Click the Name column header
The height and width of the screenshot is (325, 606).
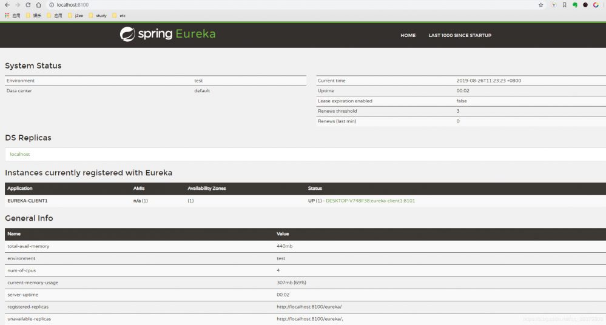tap(14, 234)
